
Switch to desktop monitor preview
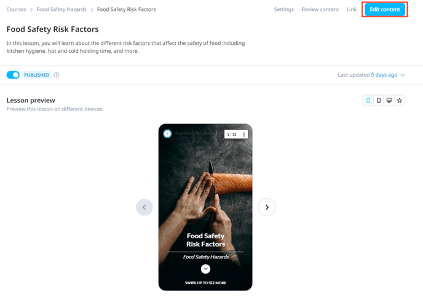point(389,101)
